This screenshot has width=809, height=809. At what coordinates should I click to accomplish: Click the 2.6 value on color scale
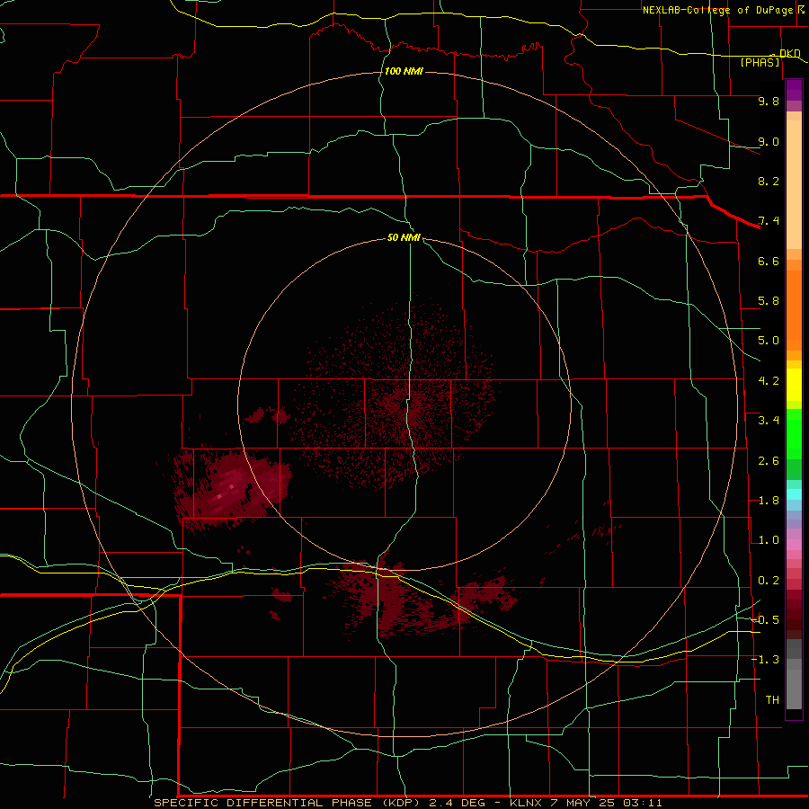[x=769, y=461]
